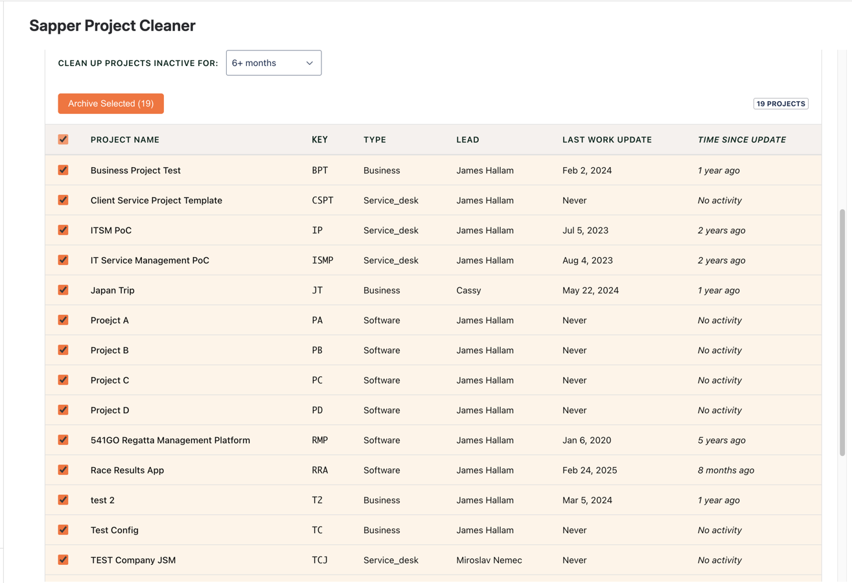Viewport: 852px width, 583px height.
Task: Deselect the Race Results App checkbox
Action: tap(63, 470)
